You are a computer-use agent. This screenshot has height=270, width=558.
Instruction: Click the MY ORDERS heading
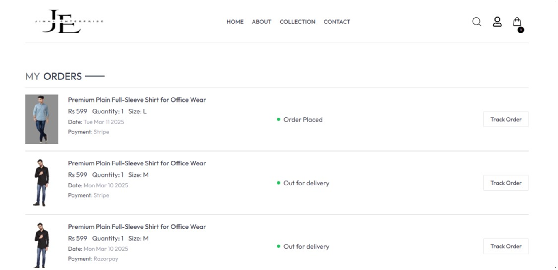pyautogui.click(x=54, y=77)
